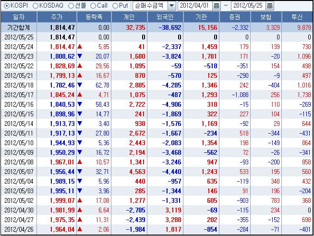The height and width of the screenshot is (236, 314).
Task: Click the 기관 column header
Action: (x=201, y=17)
